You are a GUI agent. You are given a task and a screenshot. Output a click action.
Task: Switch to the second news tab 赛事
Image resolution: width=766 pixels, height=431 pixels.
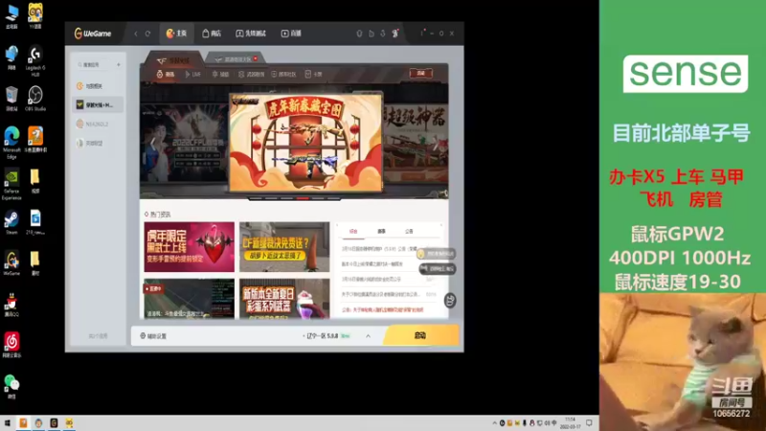tap(381, 231)
